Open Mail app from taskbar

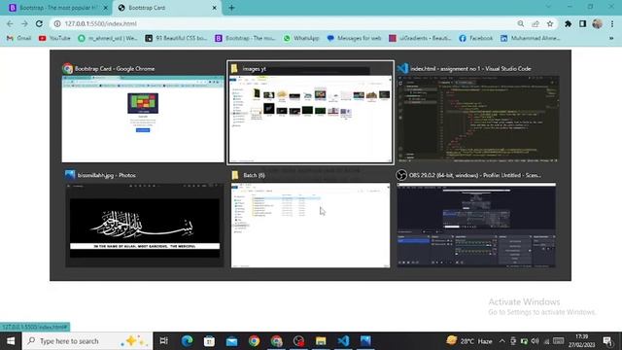(x=231, y=341)
